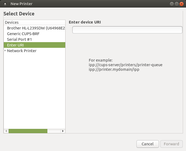Image resolution: width=186 pixels, height=151 pixels.
Task: Minimize the New Printer window
Action: pos(172,4)
